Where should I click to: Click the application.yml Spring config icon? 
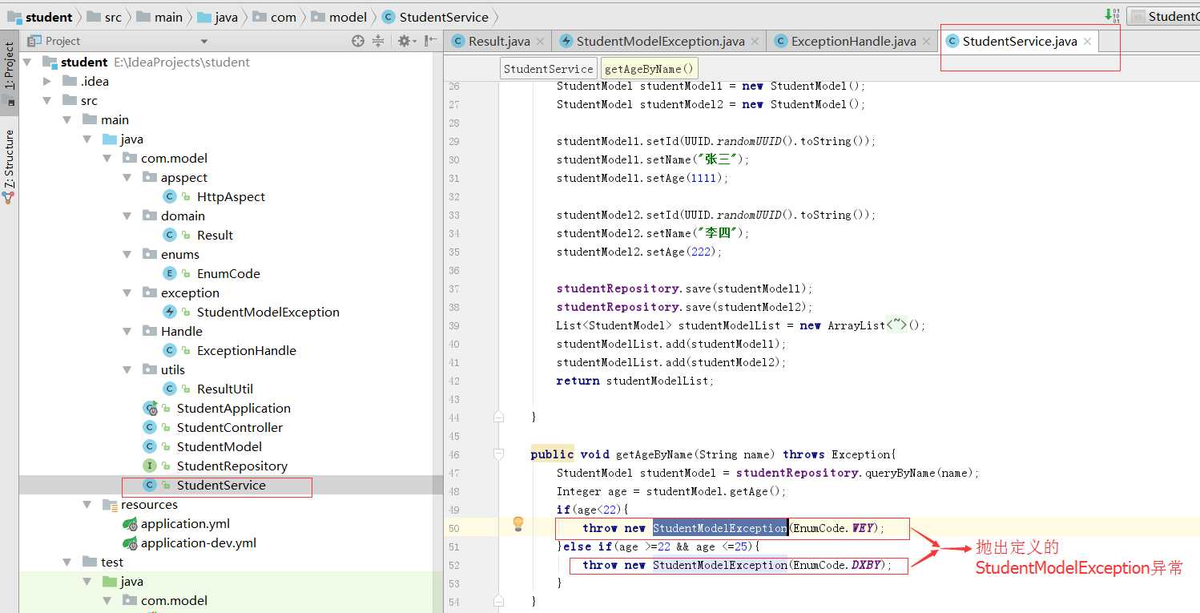point(130,523)
